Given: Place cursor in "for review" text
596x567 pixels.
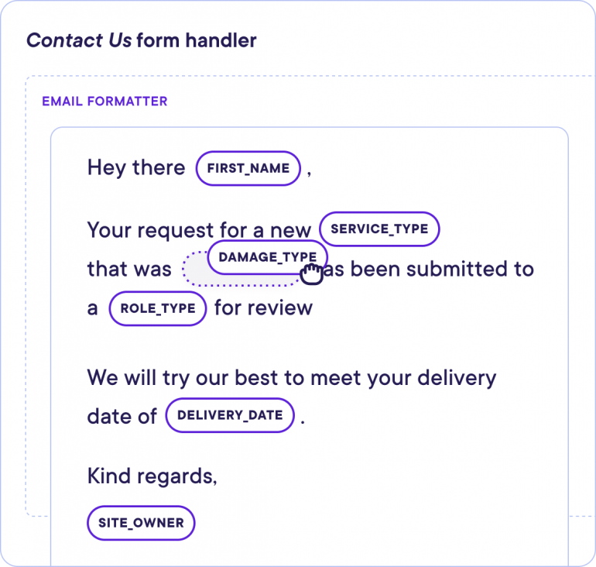Looking at the screenshot, I should (x=263, y=308).
